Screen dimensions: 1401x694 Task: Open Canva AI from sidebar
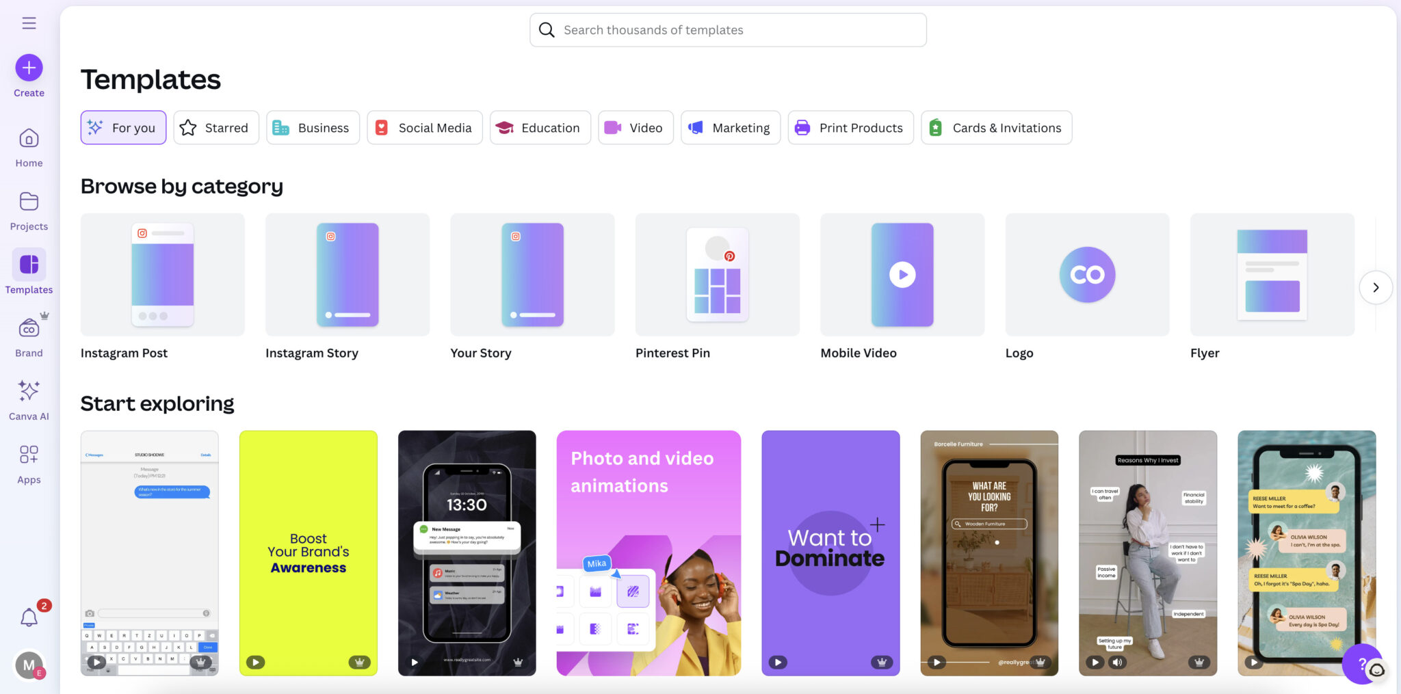[x=29, y=400]
